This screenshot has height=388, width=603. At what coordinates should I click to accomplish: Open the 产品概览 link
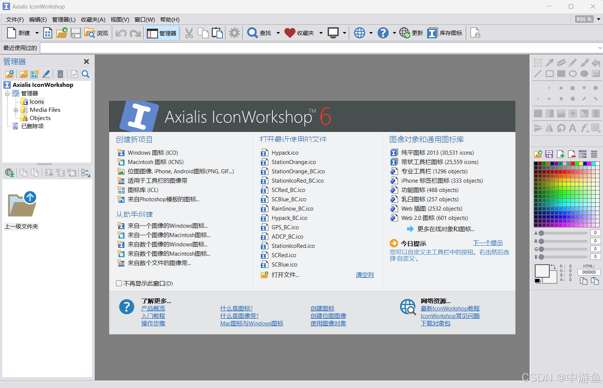(153, 308)
